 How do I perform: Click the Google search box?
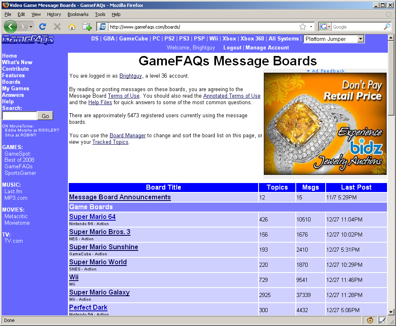point(357,27)
